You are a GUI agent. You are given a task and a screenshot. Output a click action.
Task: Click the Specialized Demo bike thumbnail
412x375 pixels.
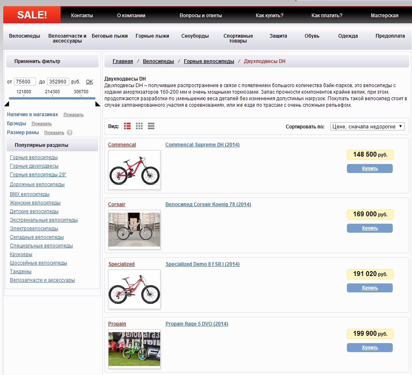[134, 289]
